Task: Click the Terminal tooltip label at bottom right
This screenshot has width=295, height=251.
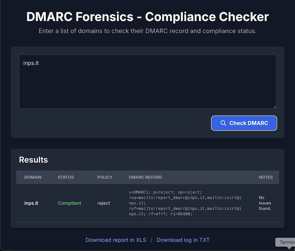Action: coord(286,243)
